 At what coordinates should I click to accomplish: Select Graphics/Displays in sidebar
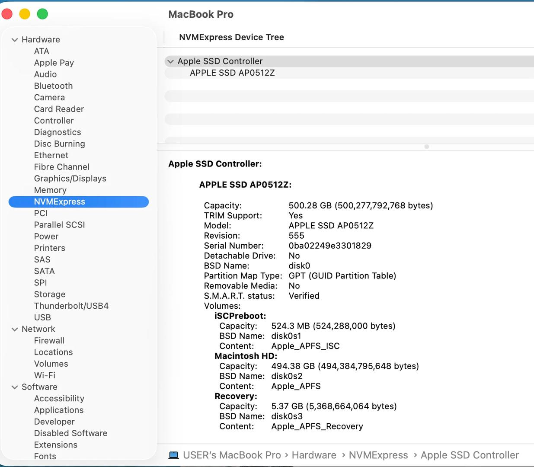(x=70, y=178)
